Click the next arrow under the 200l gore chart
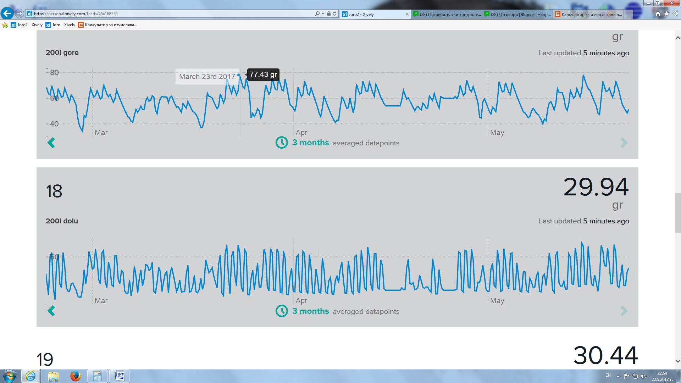The height and width of the screenshot is (383, 681). click(624, 143)
